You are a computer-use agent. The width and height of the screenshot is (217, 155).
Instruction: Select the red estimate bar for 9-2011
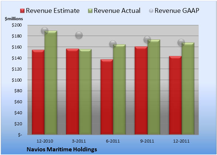coord(141,90)
